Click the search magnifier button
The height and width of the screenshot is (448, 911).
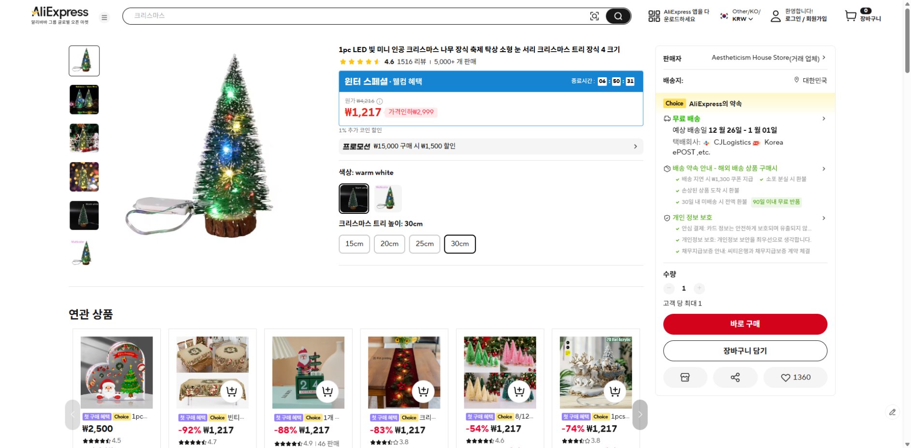pyautogui.click(x=618, y=16)
